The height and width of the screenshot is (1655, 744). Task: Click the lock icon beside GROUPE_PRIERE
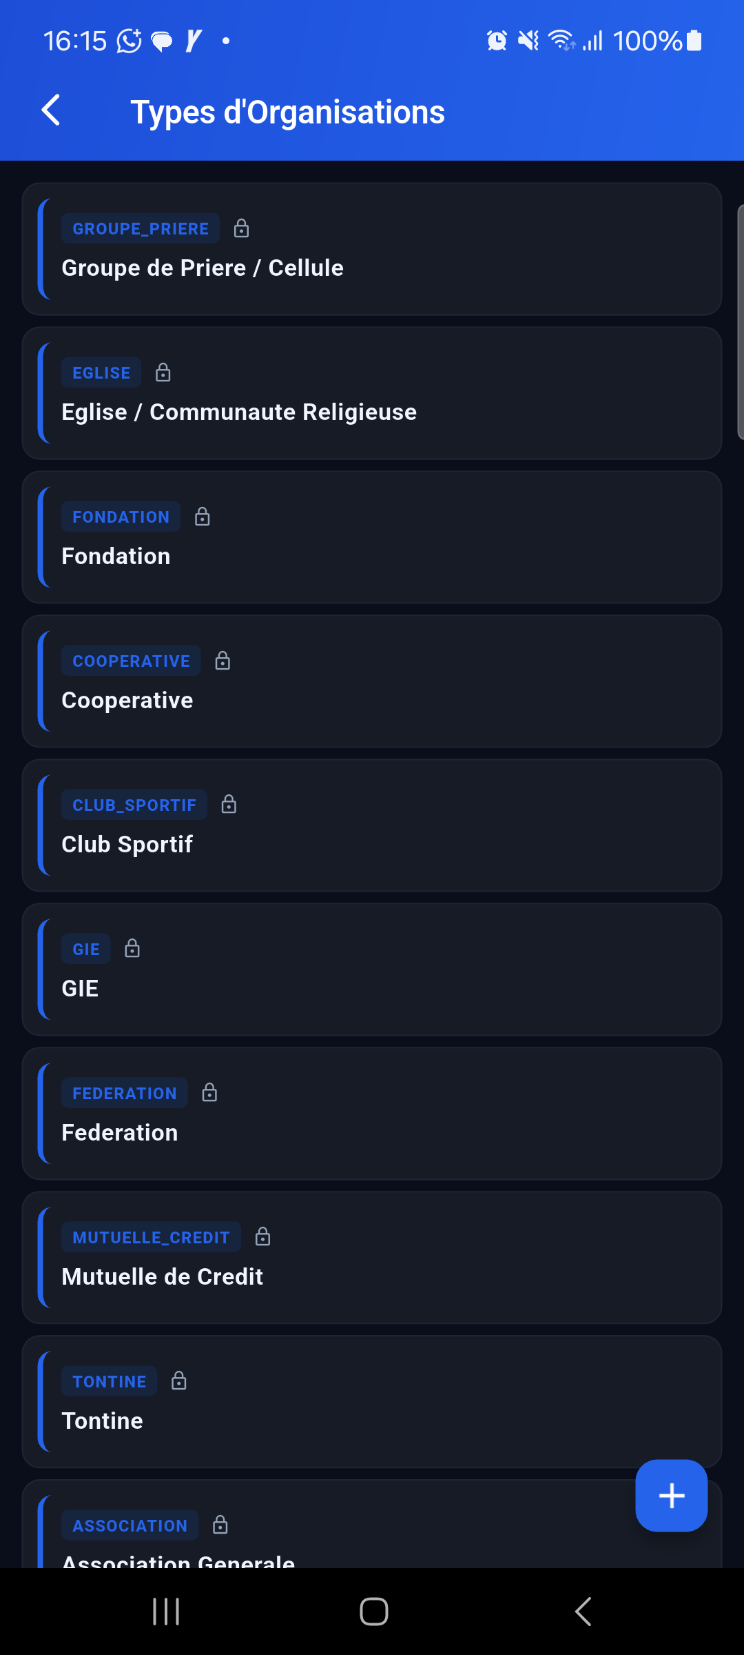point(241,228)
